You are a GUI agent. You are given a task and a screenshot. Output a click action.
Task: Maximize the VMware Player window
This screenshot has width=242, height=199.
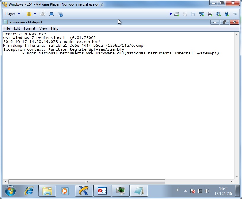click(222, 3)
